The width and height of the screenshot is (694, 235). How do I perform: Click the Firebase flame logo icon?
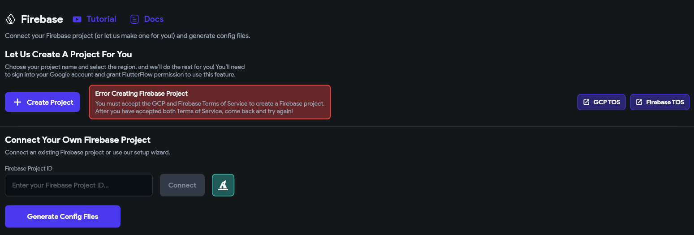coord(10,19)
